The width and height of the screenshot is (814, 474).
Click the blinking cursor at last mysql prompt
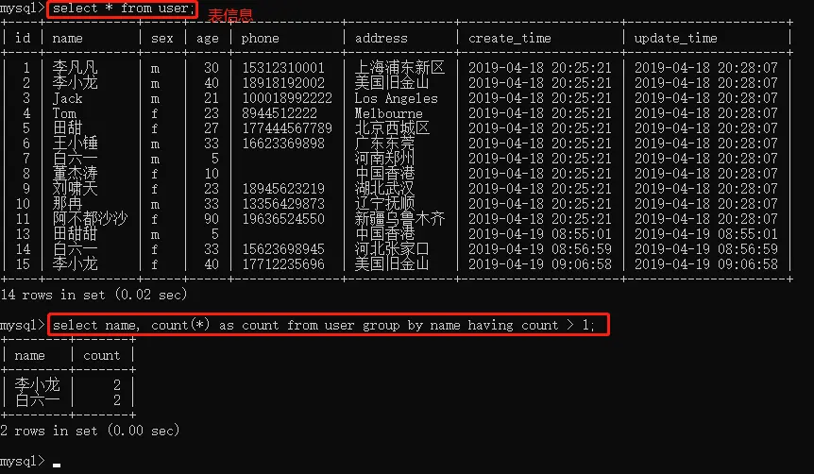[57, 466]
